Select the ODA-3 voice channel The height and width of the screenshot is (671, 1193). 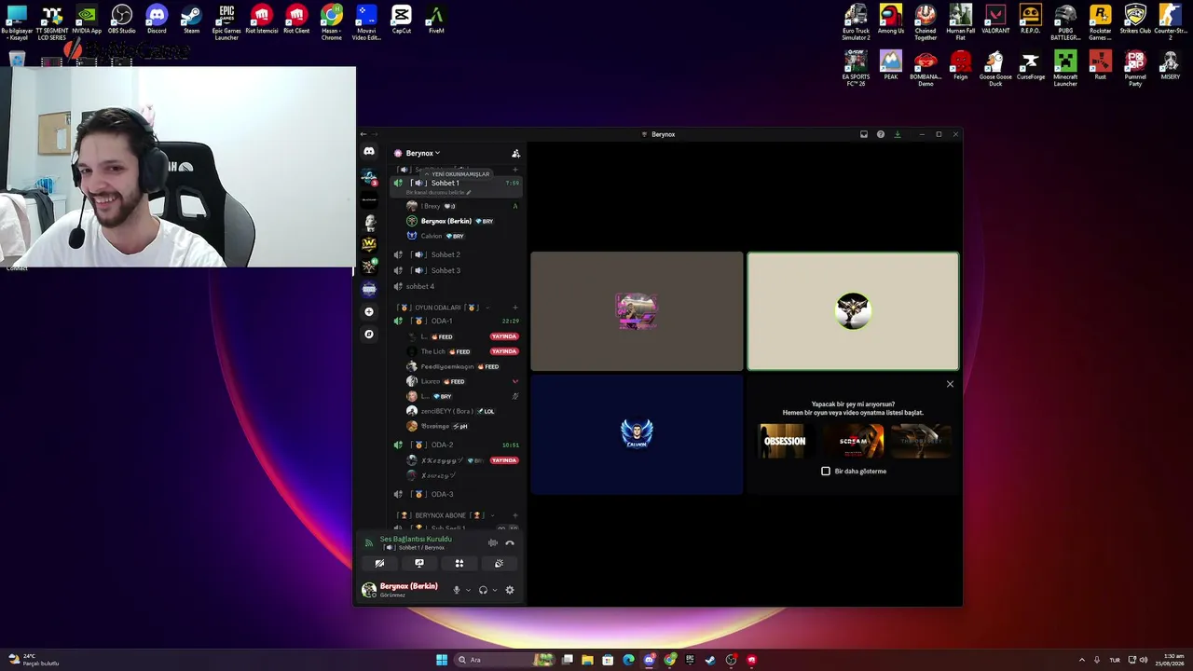point(457,494)
